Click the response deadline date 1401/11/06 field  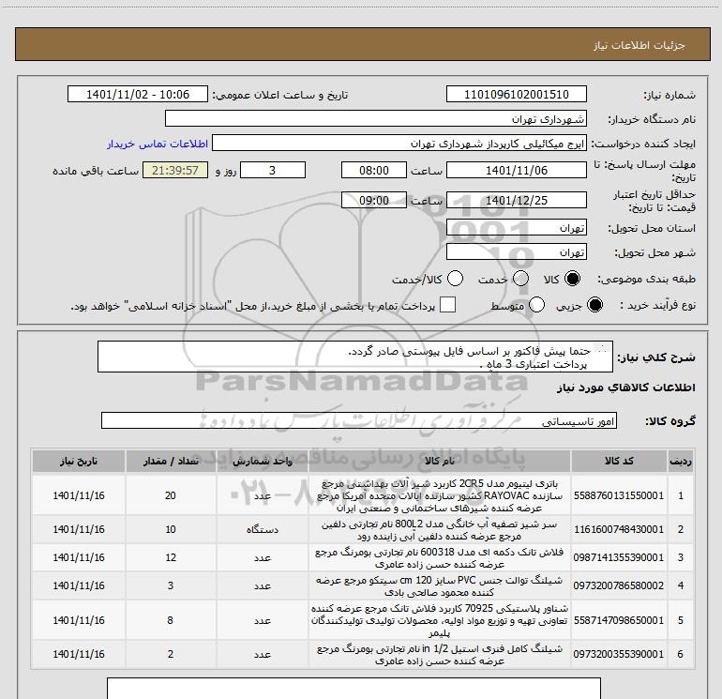(x=516, y=171)
